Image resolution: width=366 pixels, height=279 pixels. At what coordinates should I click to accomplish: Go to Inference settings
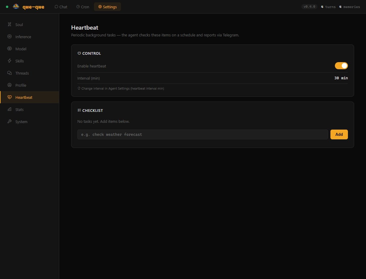point(30,37)
